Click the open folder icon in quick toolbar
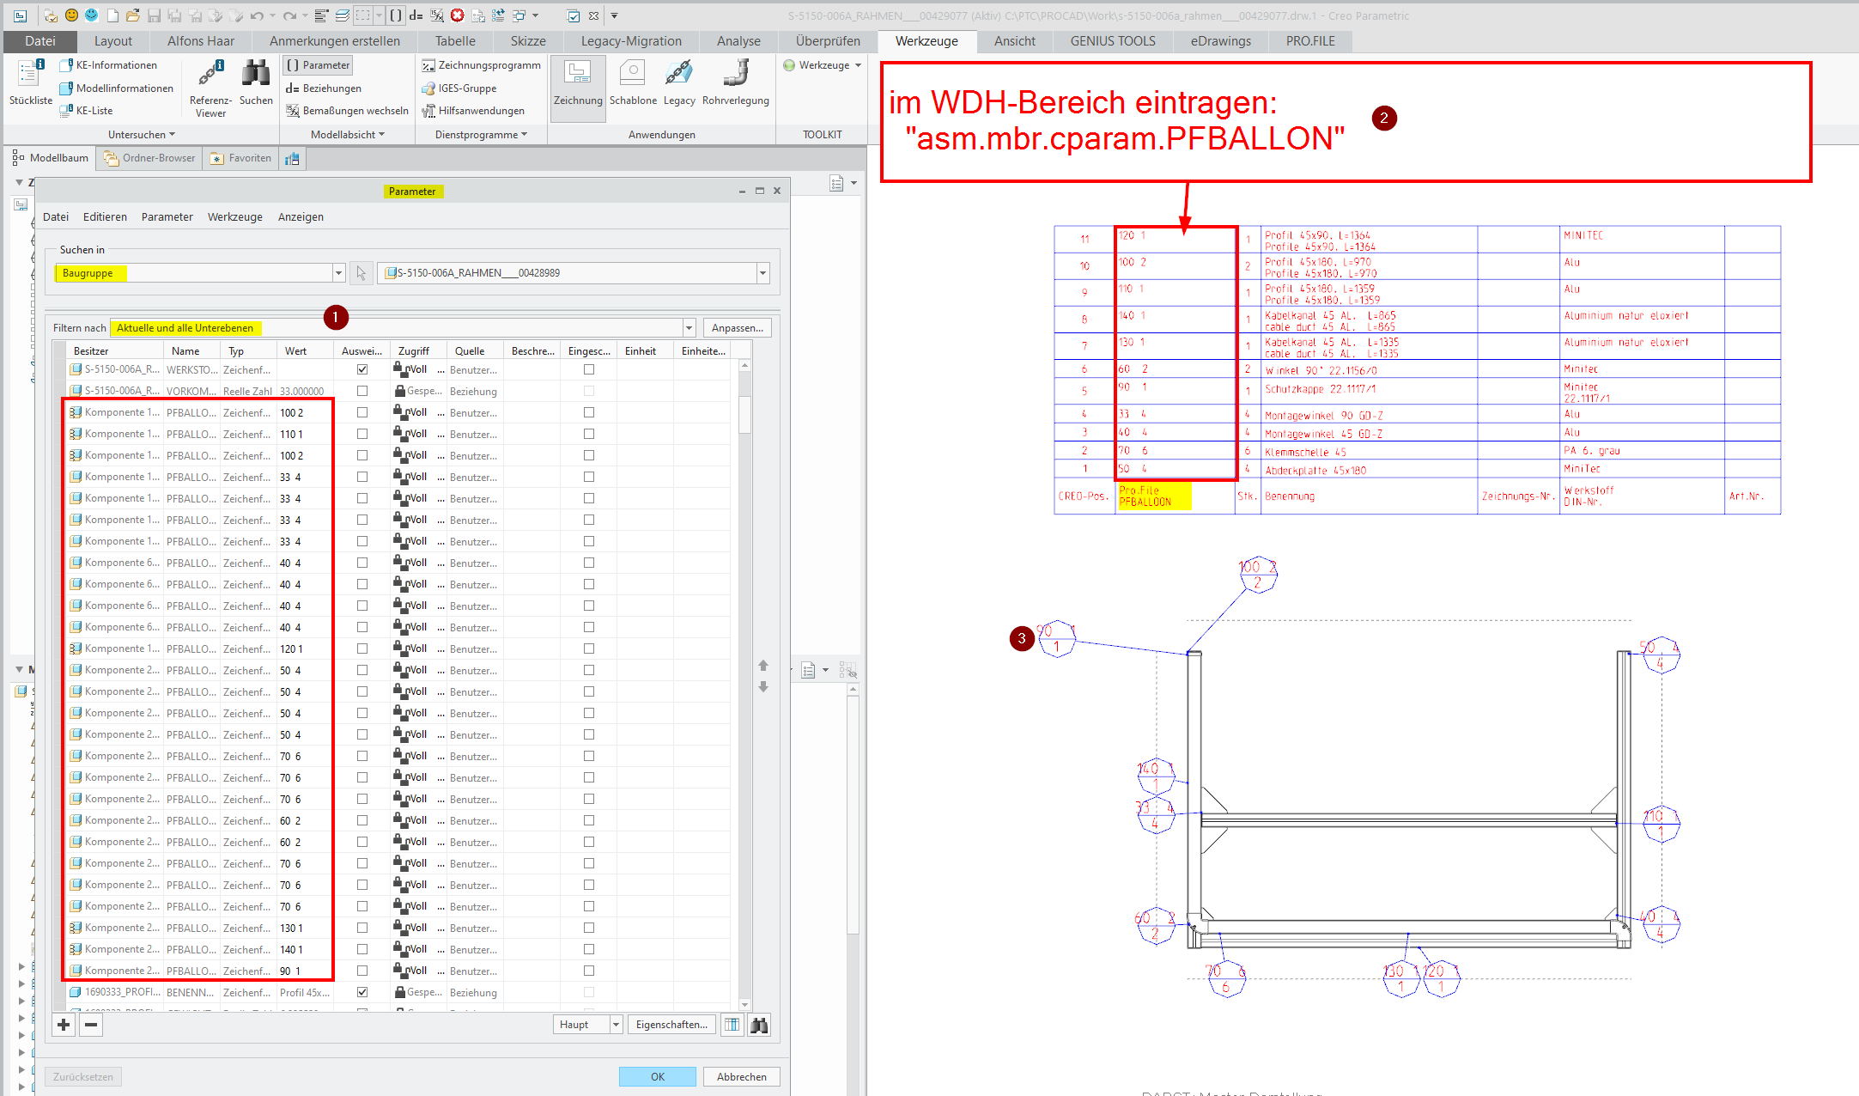Screen dimensions: 1859x1096 point(132,15)
